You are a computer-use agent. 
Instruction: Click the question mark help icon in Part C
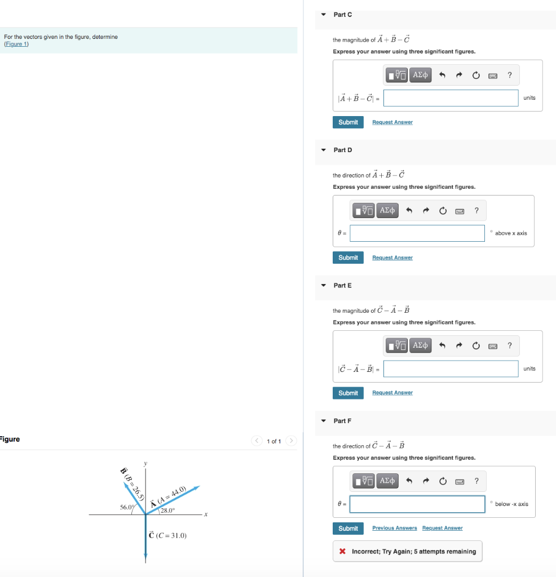pyautogui.click(x=510, y=74)
